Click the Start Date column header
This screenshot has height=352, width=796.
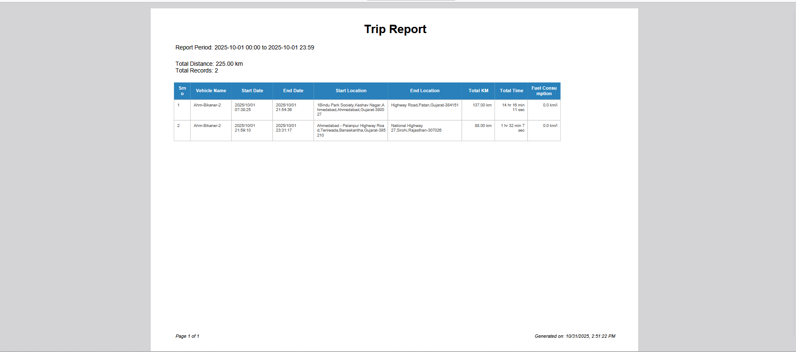(252, 91)
